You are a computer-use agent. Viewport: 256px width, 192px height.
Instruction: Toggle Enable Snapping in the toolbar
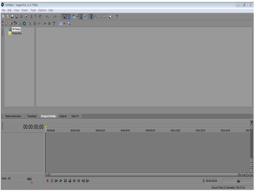pyautogui.click(x=64, y=17)
